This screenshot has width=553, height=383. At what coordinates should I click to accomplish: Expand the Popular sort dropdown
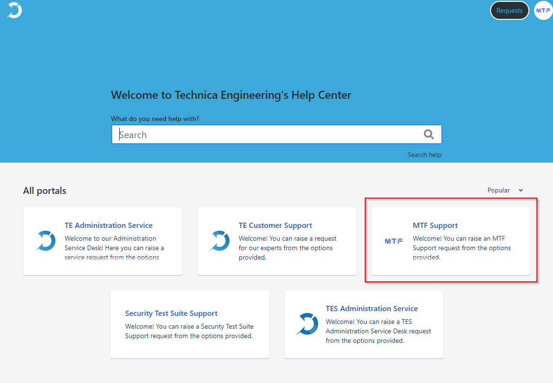[505, 190]
